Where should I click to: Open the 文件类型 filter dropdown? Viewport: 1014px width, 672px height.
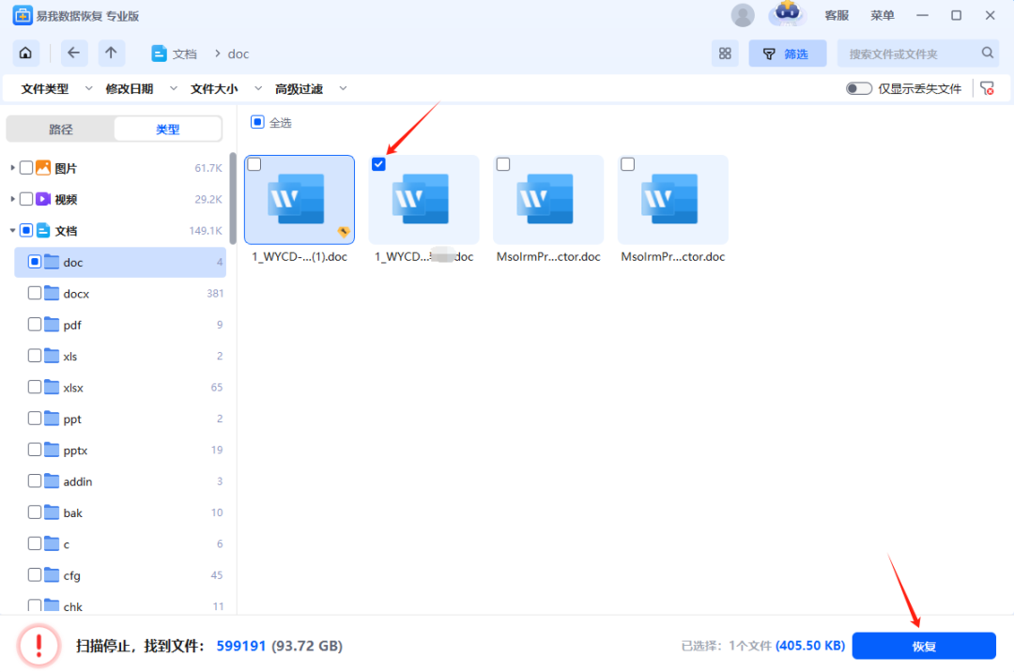coord(56,88)
